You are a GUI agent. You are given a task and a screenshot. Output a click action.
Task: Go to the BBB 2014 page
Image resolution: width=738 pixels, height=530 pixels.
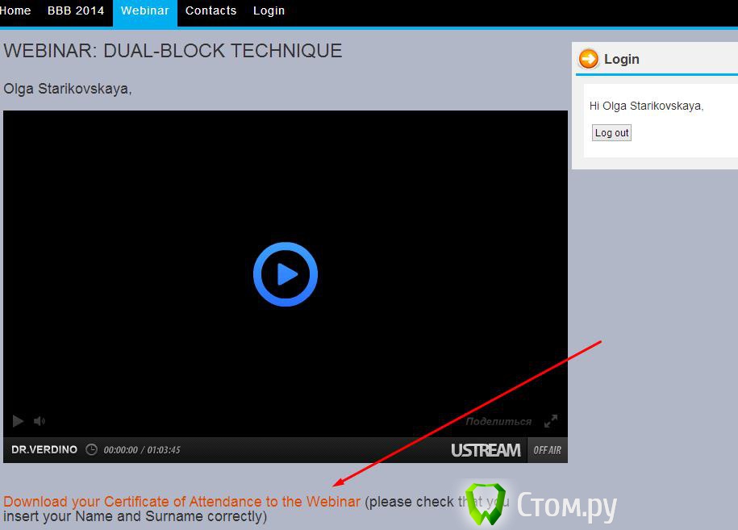(x=76, y=11)
